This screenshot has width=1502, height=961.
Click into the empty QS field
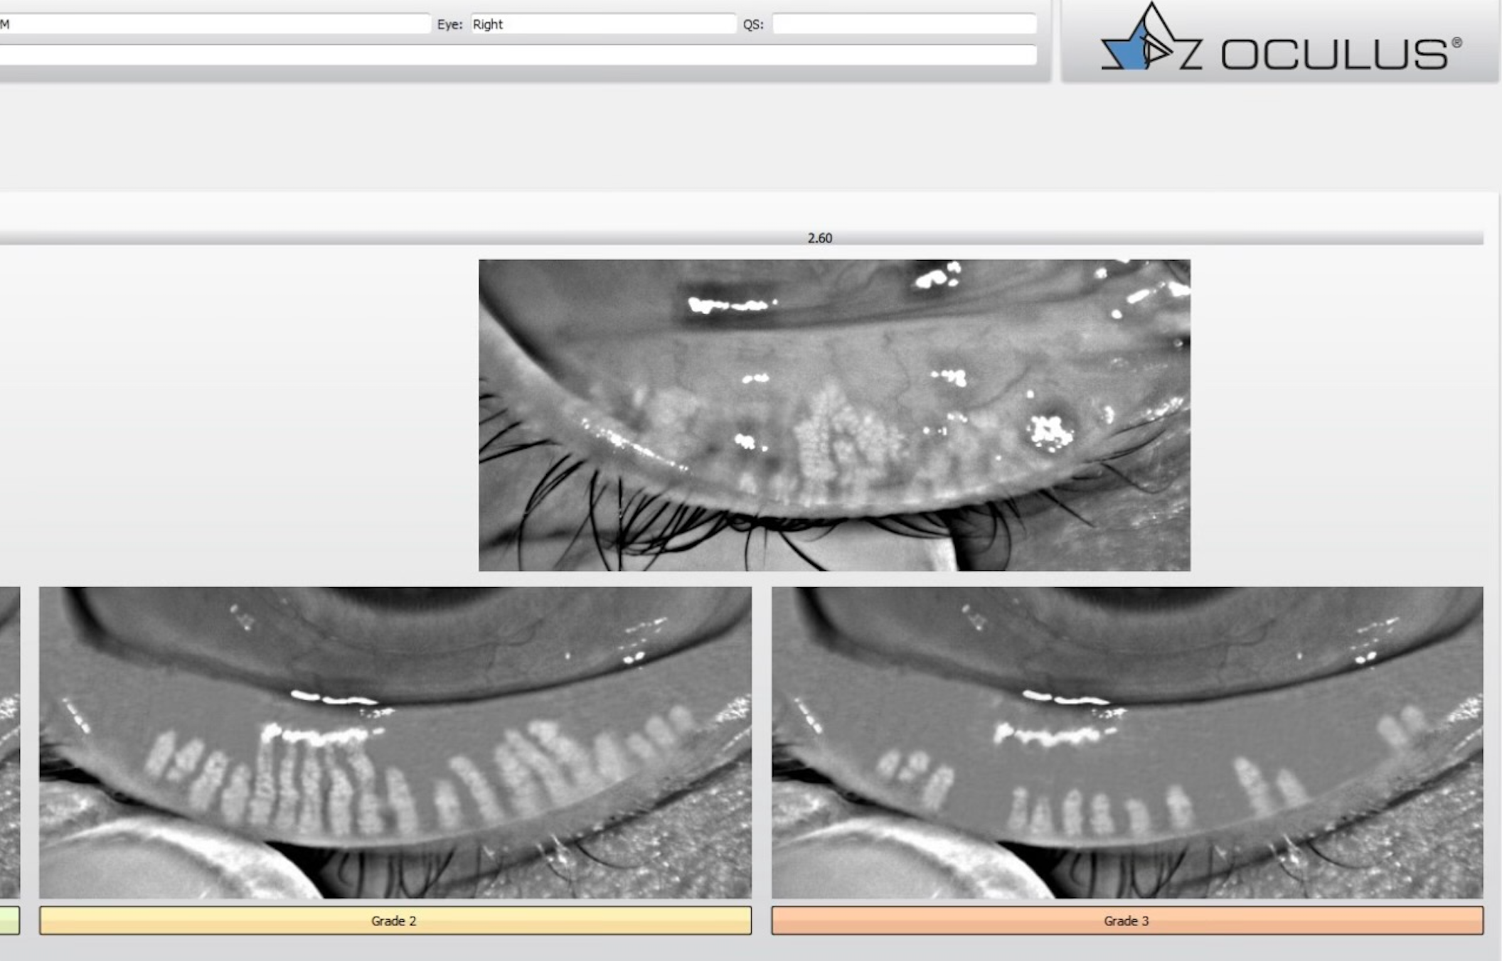click(903, 24)
